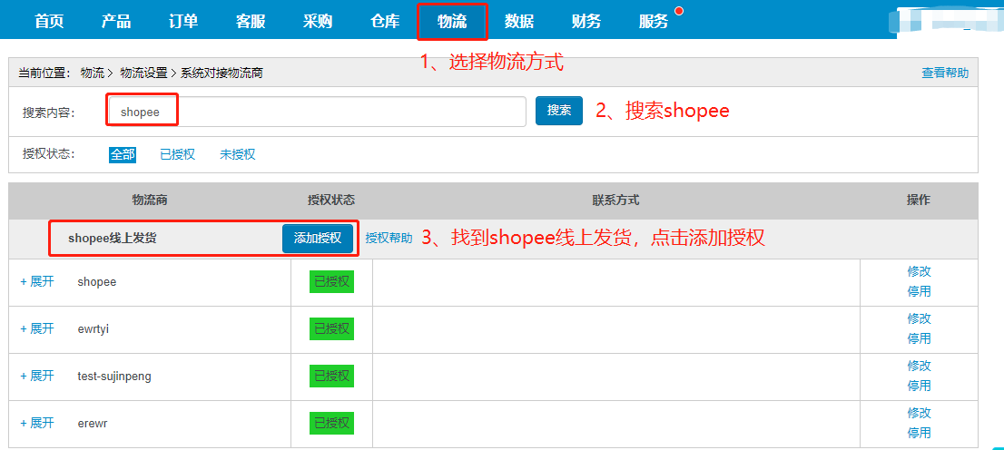
Task: Click 修改 in the erewr row
Action: click(x=919, y=413)
